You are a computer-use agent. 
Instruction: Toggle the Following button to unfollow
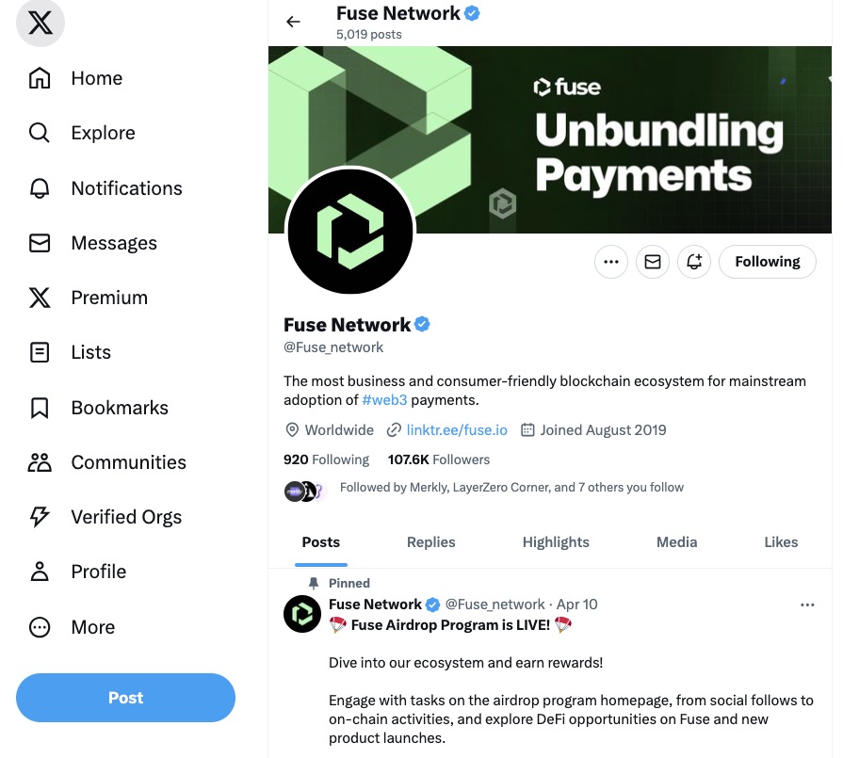click(x=767, y=262)
